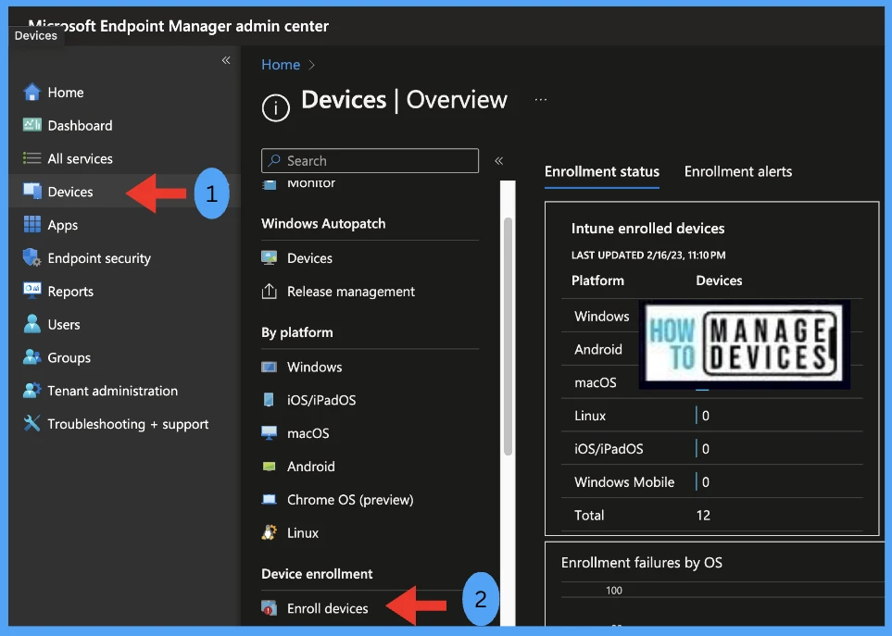Click Enrollment failures by OS heading
Viewport: 892px width, 636px height.
click(642, 563)
